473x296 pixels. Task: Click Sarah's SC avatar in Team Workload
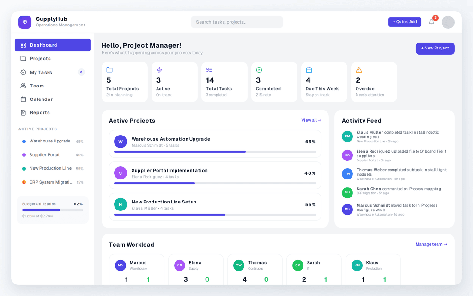(x=298, y=265)
